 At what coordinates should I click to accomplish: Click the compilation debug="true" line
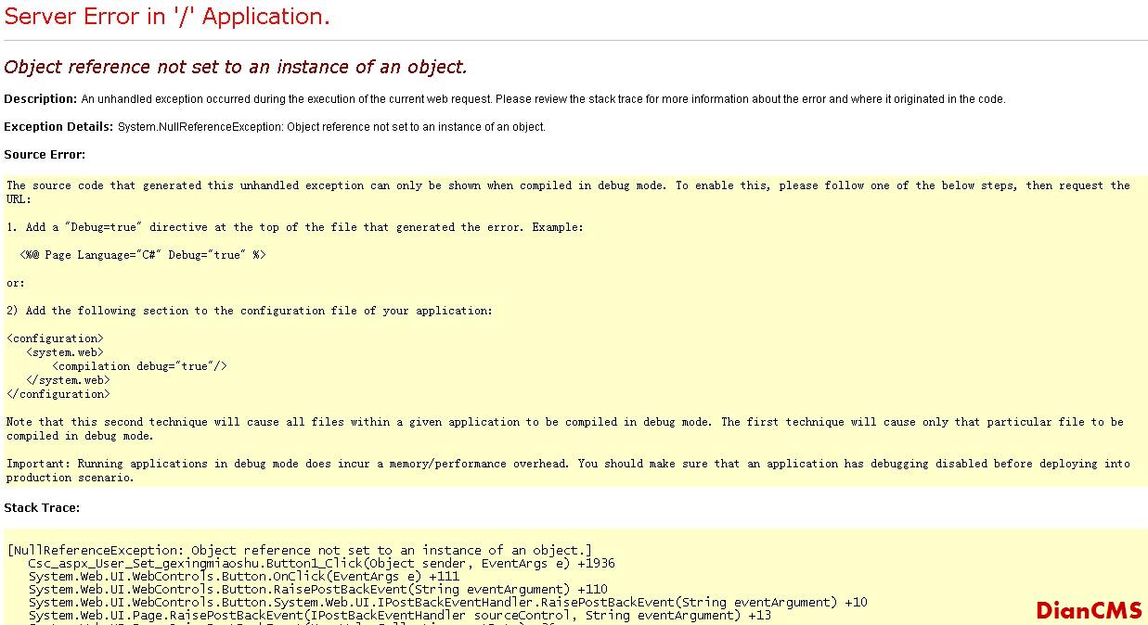coord(139,366)
